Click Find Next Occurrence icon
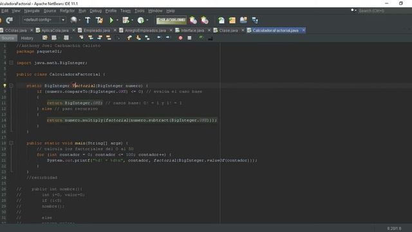The width and height of the screenshot is (412, 232). point(100,38)
